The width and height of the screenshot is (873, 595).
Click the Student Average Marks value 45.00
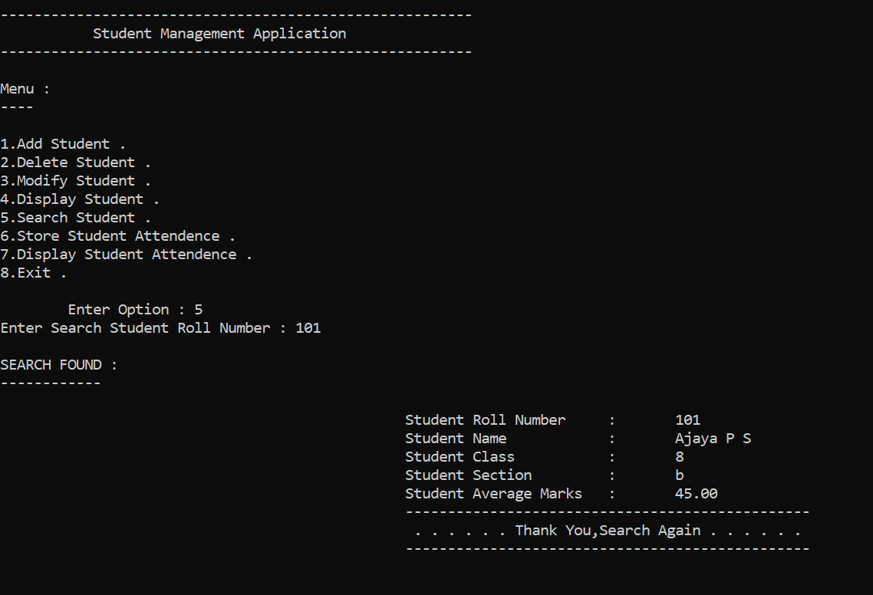pos(695,493)
